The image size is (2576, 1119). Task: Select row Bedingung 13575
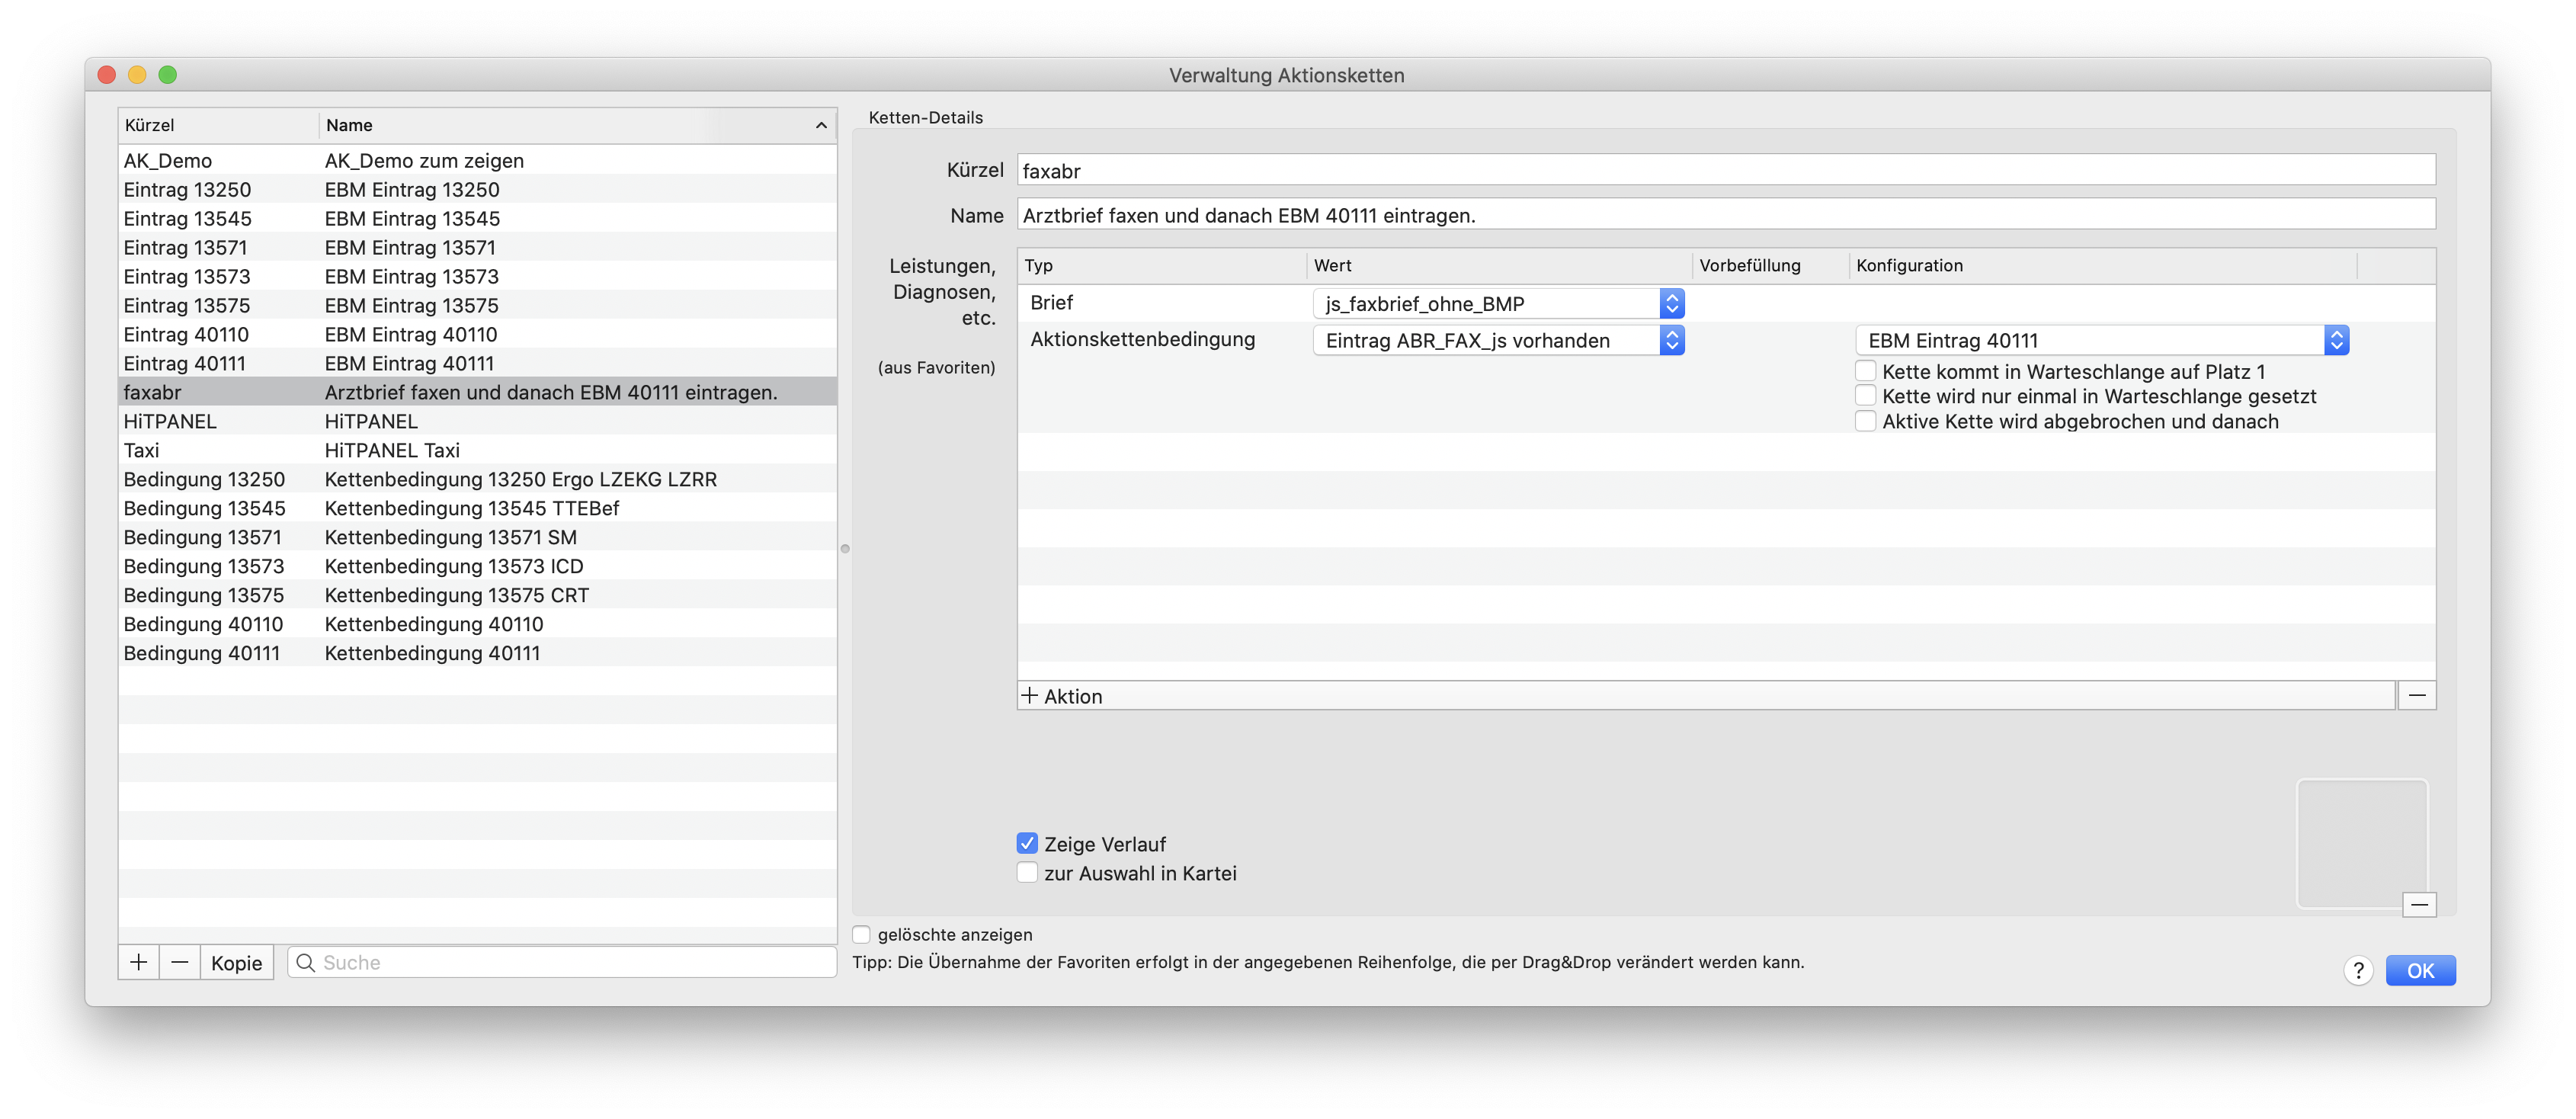(478, 595)
